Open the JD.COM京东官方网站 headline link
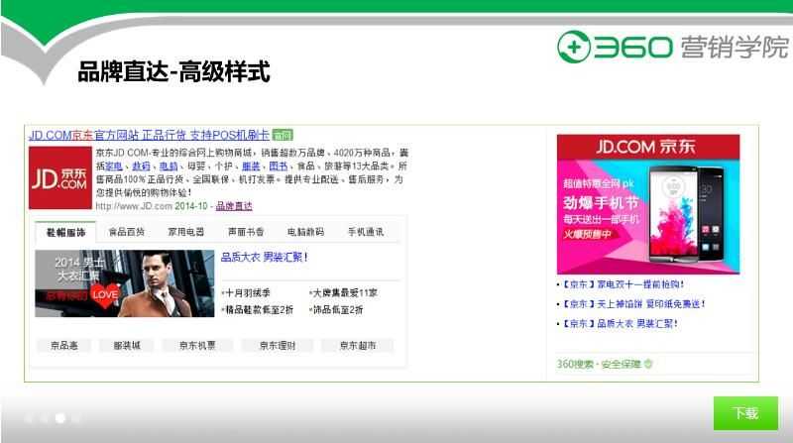Image resolution: width=793 pixels, height=443 pixels. coord(150,135)
